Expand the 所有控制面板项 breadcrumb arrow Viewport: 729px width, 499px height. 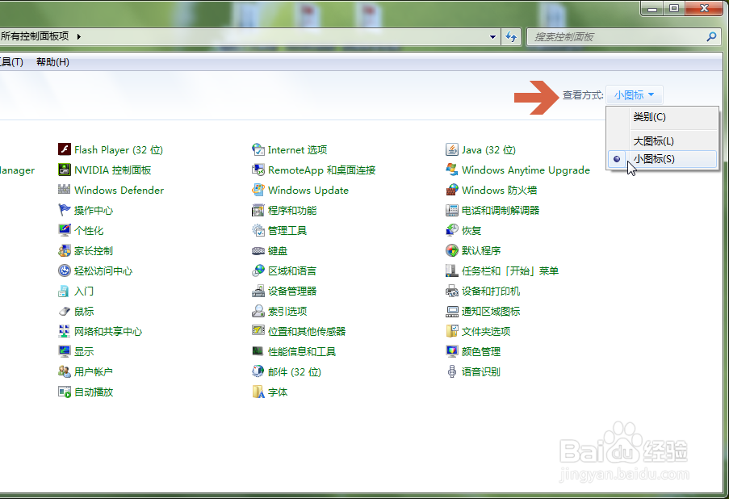(79, 36)
